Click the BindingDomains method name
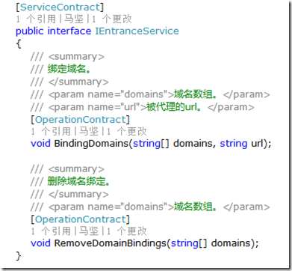 pos(91,144)
